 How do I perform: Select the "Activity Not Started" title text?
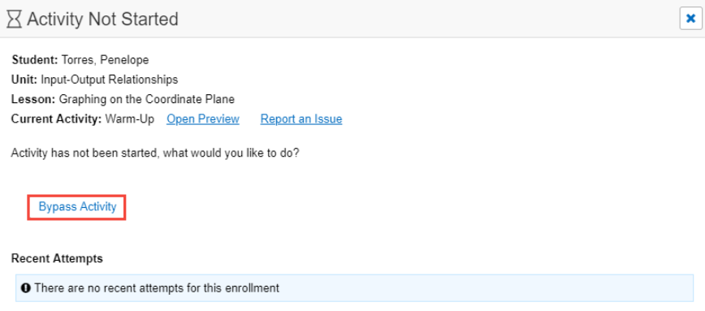coord(102,19)
